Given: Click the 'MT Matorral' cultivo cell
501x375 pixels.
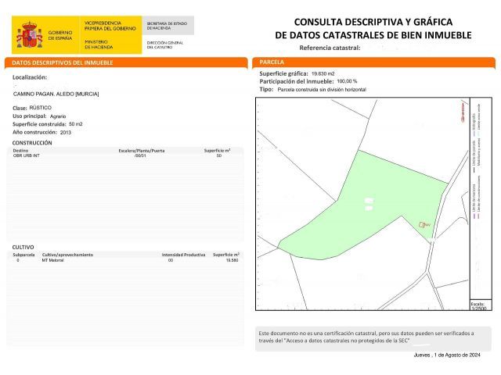Looking at the screenshot, I should click(x=53, y=260).
